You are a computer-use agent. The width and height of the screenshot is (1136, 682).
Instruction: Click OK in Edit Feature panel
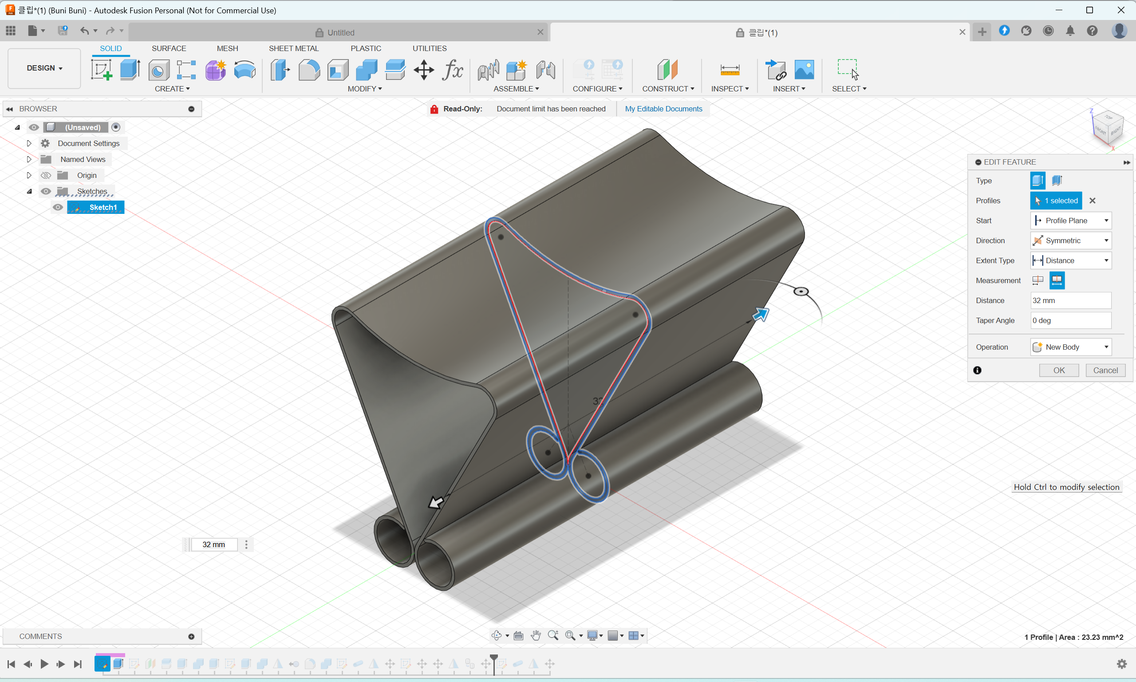(1058, 371)
